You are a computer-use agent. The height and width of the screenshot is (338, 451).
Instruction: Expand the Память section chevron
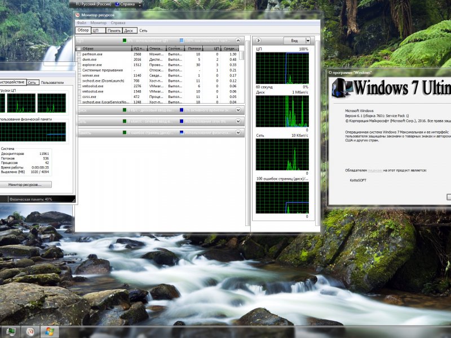tap(238, 132)
